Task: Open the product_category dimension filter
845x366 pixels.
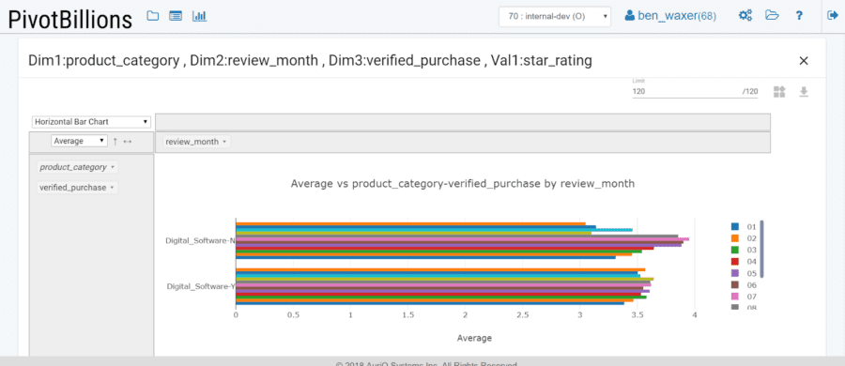Action: click(x=77, y=167)
